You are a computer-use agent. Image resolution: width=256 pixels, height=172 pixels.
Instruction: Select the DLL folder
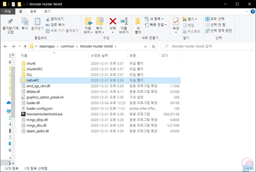[x=100, y=75]
